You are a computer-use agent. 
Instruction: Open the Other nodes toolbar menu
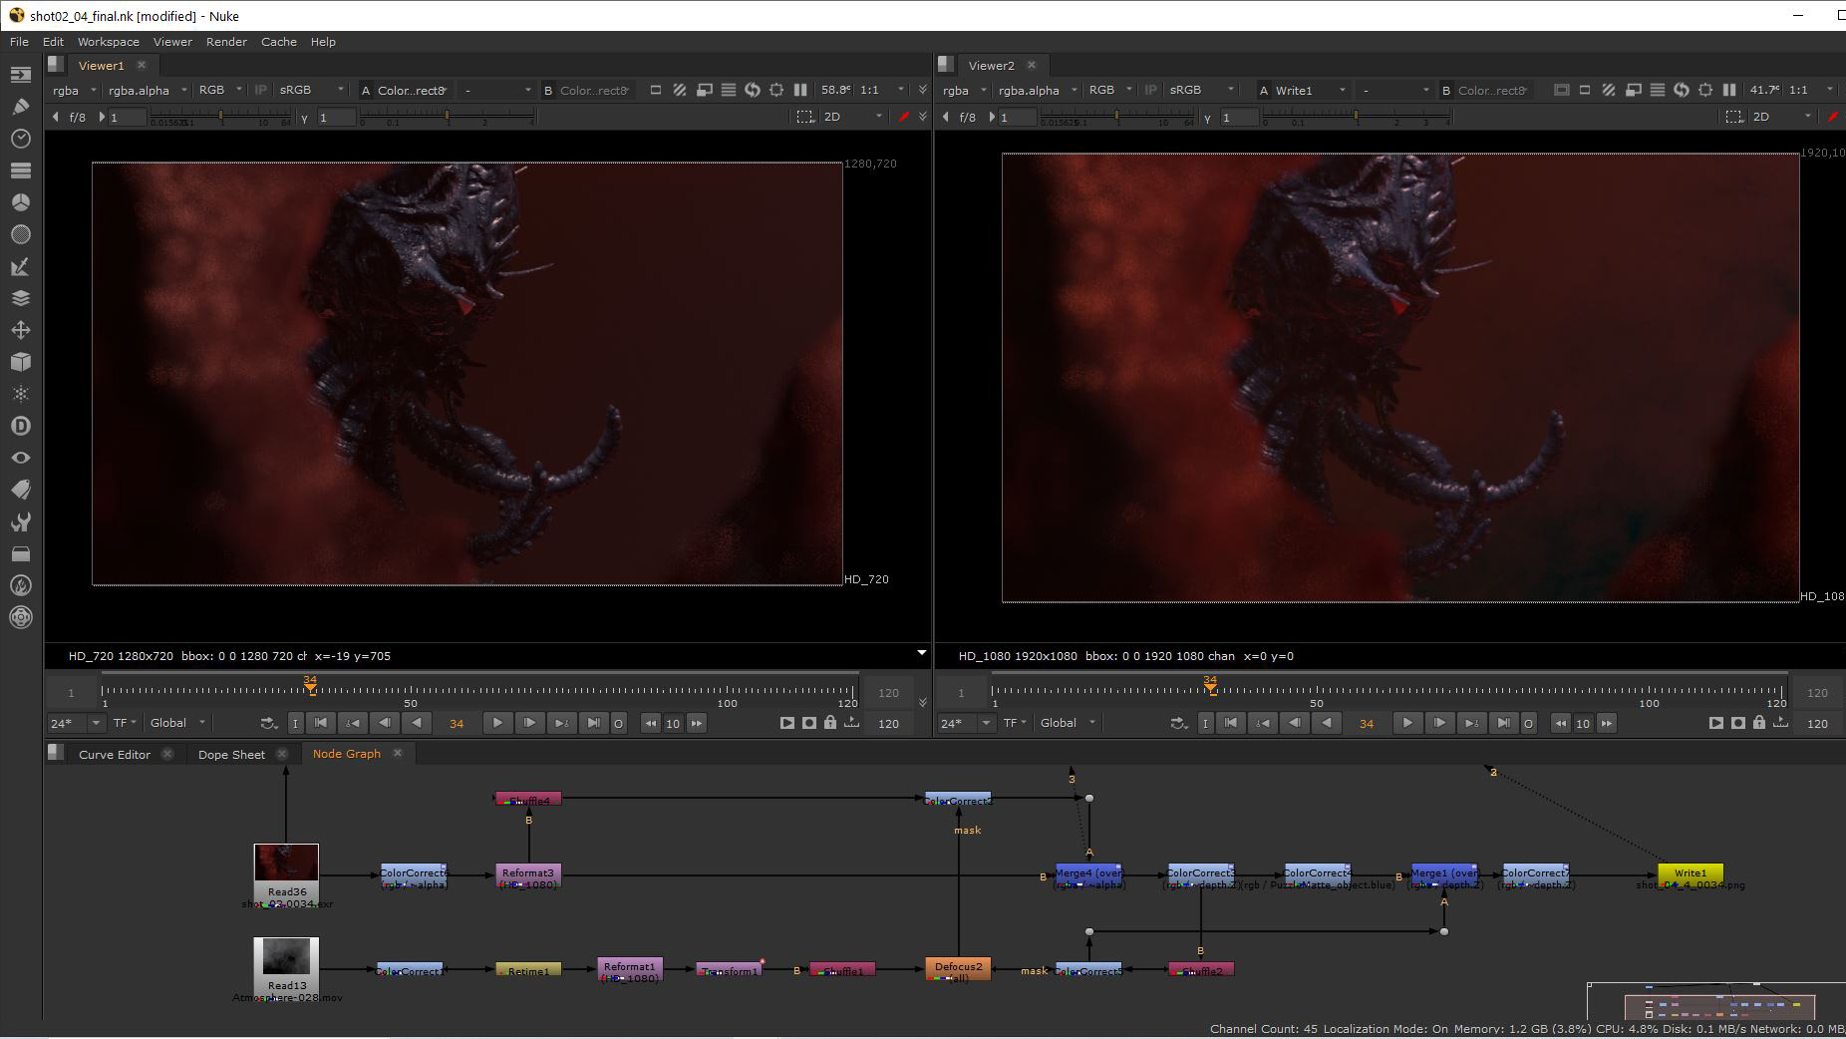pos(20,553)
